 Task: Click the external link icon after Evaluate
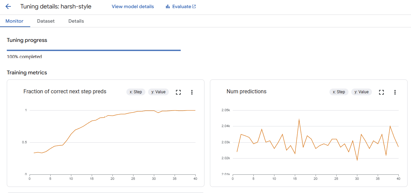[x=194, y=7]
